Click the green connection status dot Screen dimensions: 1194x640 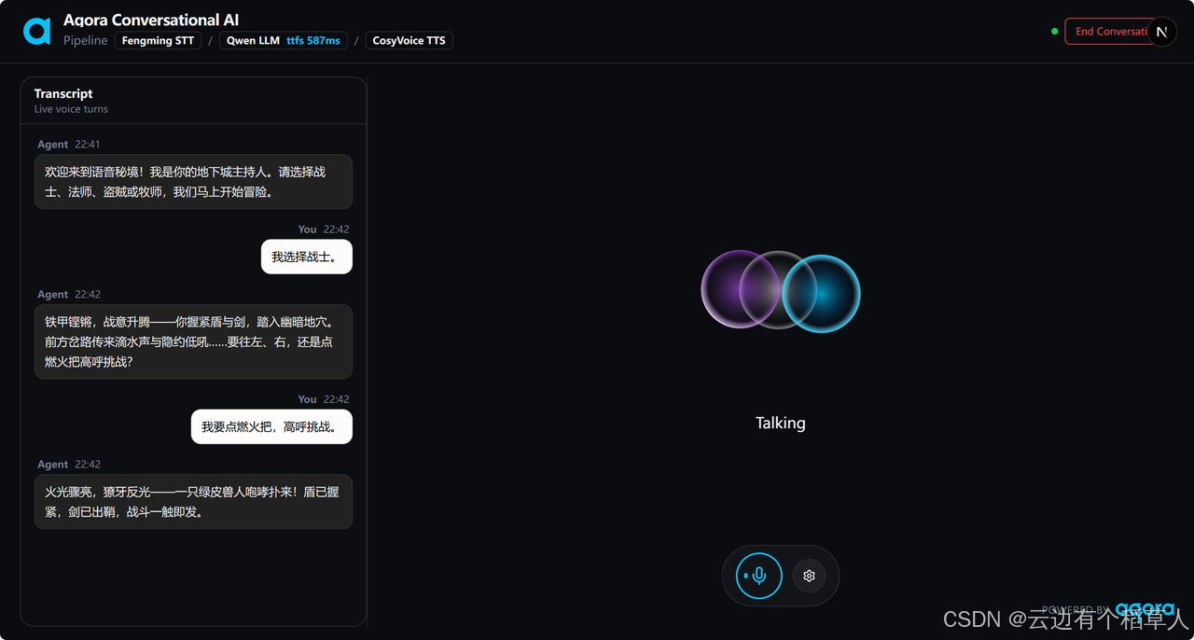(1055, 32)
